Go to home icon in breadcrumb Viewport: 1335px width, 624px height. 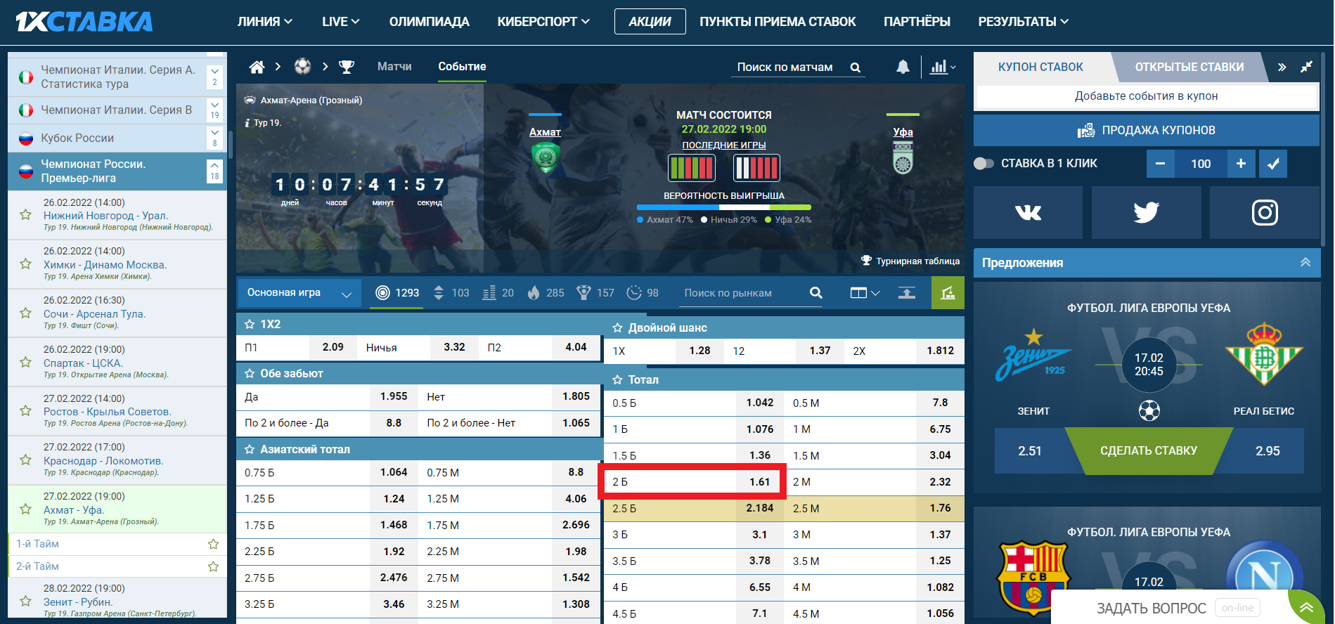tap(257, 67)
